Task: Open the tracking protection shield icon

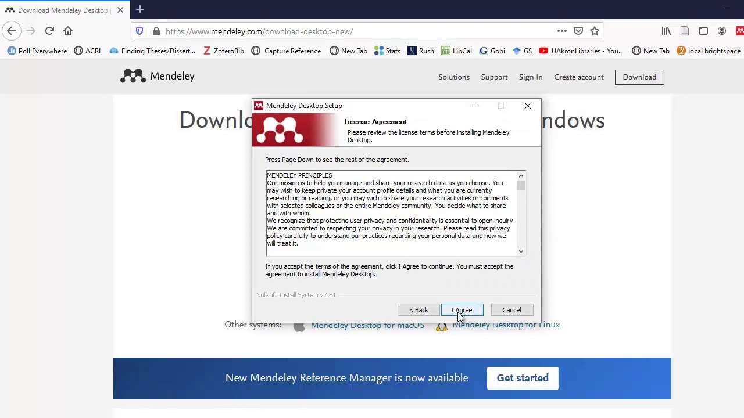Action: click(139, 31)
